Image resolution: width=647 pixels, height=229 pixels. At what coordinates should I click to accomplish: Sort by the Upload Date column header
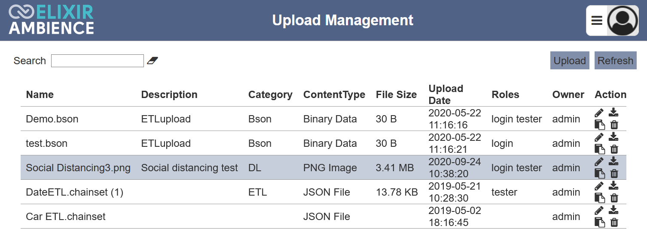[446, 95]
